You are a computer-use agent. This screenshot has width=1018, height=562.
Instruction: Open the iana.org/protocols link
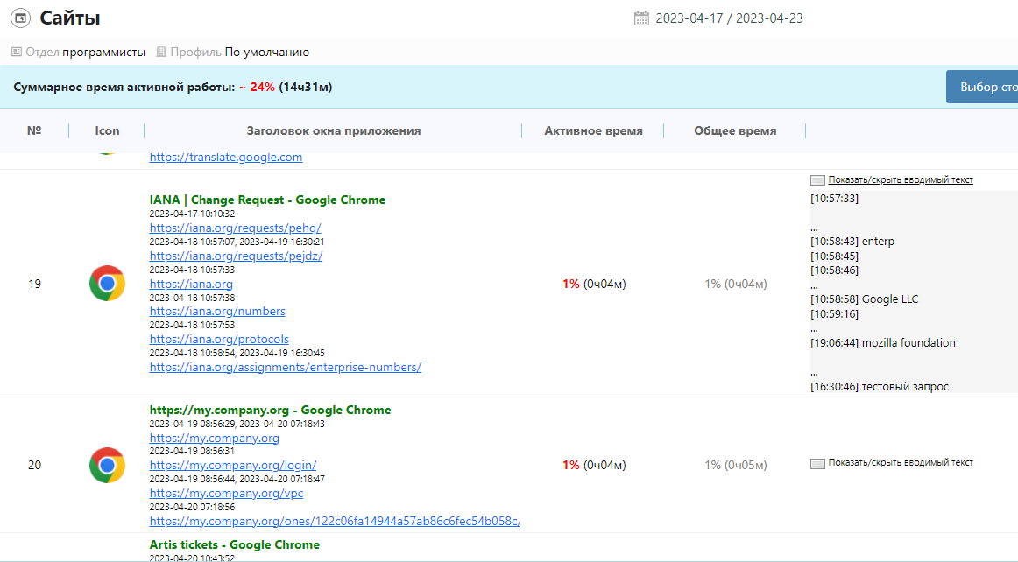pyautogui.click(x=219, y=339)
